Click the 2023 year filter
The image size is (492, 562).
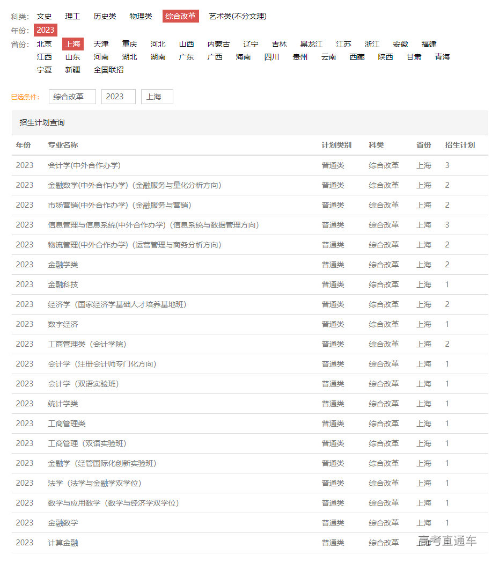pyautogui.click(x=46, y=30)
